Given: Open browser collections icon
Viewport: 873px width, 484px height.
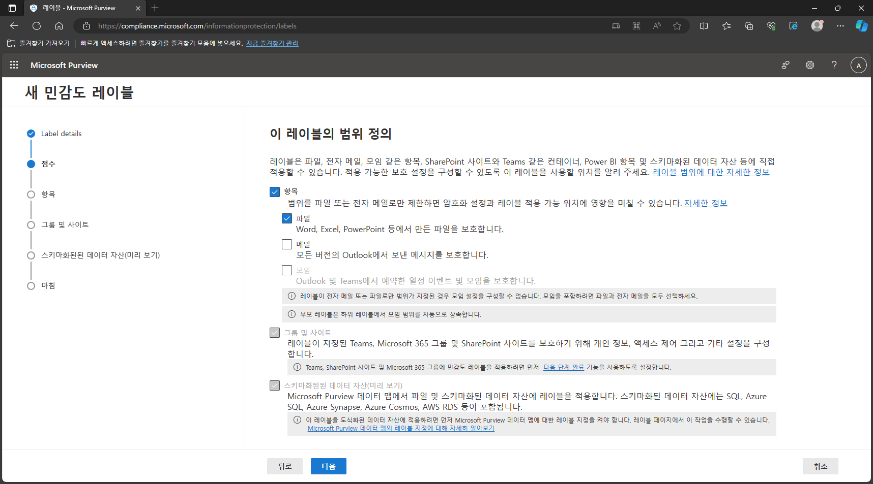Looking at the screenshot, I should pyautogui.click(x=749, y=26).
